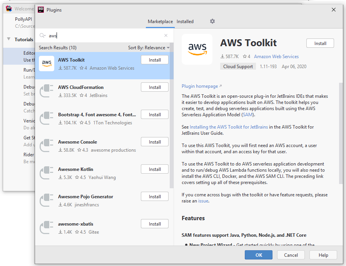Install Awesome Kotlin plugin
This screenshot has height=266, width=346.
pos(155,169)
